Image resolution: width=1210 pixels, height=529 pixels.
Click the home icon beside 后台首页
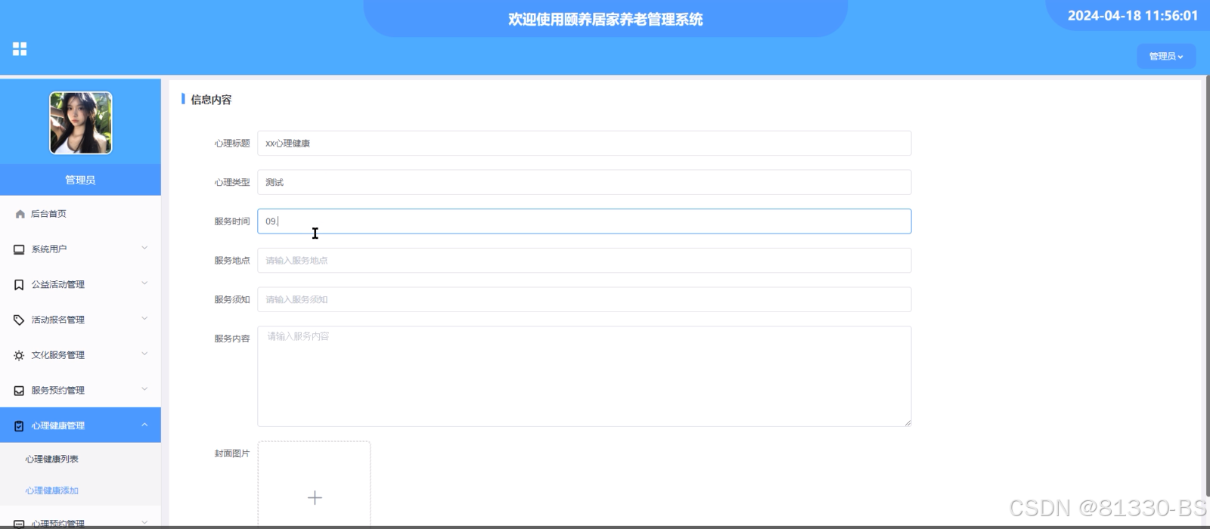(20, 214)
